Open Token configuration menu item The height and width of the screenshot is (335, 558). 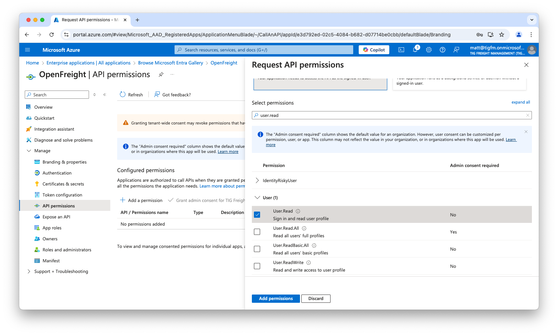62,195
